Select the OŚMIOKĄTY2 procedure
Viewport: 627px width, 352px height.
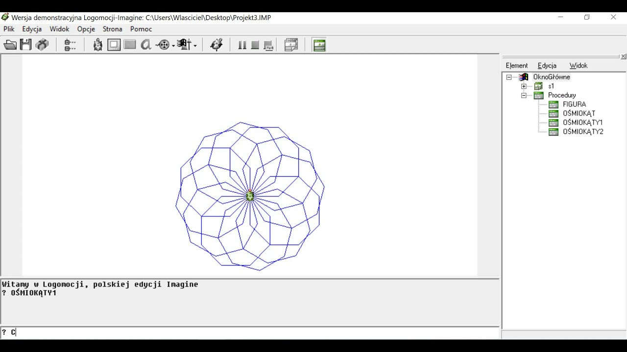pyautogui.click(x=583, y=132)
